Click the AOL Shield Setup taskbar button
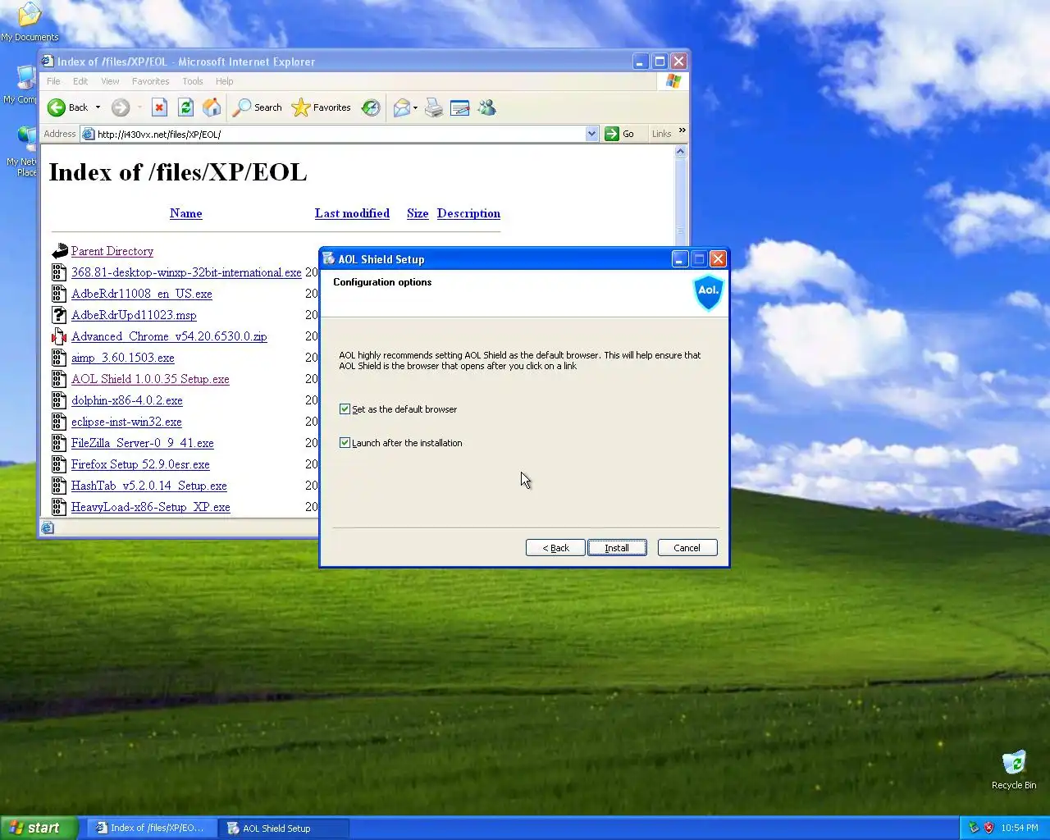 [x=285, y=828]
